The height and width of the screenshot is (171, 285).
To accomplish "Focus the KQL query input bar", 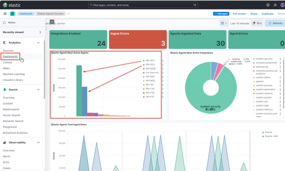I will [x=131, y=23].
